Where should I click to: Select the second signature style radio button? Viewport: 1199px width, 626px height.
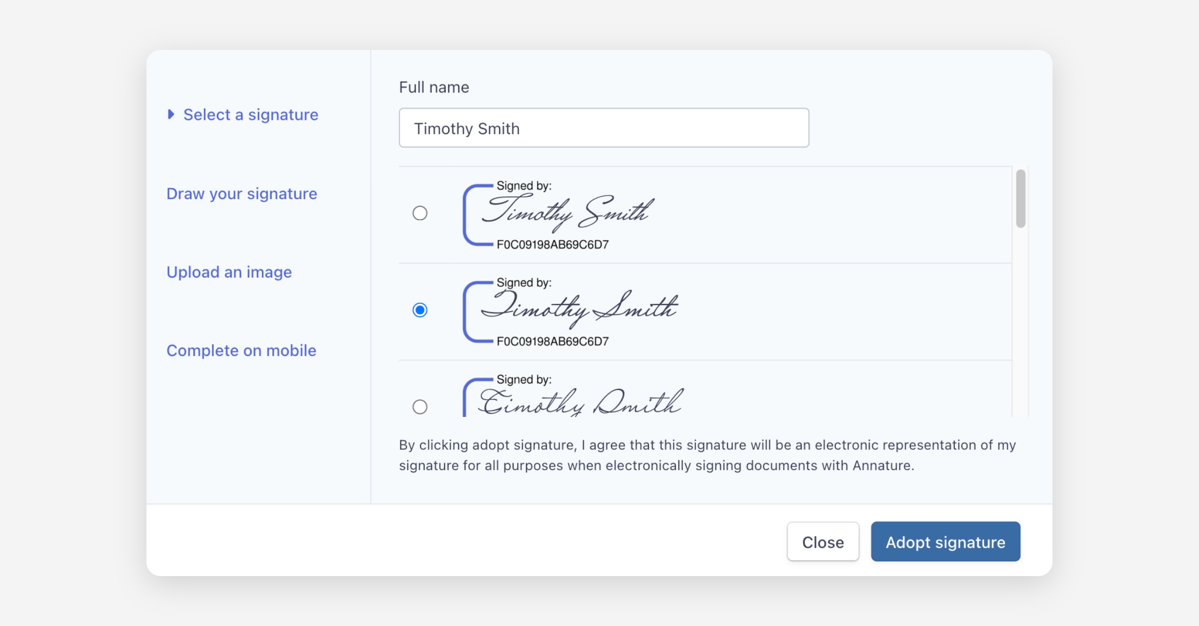pyautogui.click(x=420, y=310)
